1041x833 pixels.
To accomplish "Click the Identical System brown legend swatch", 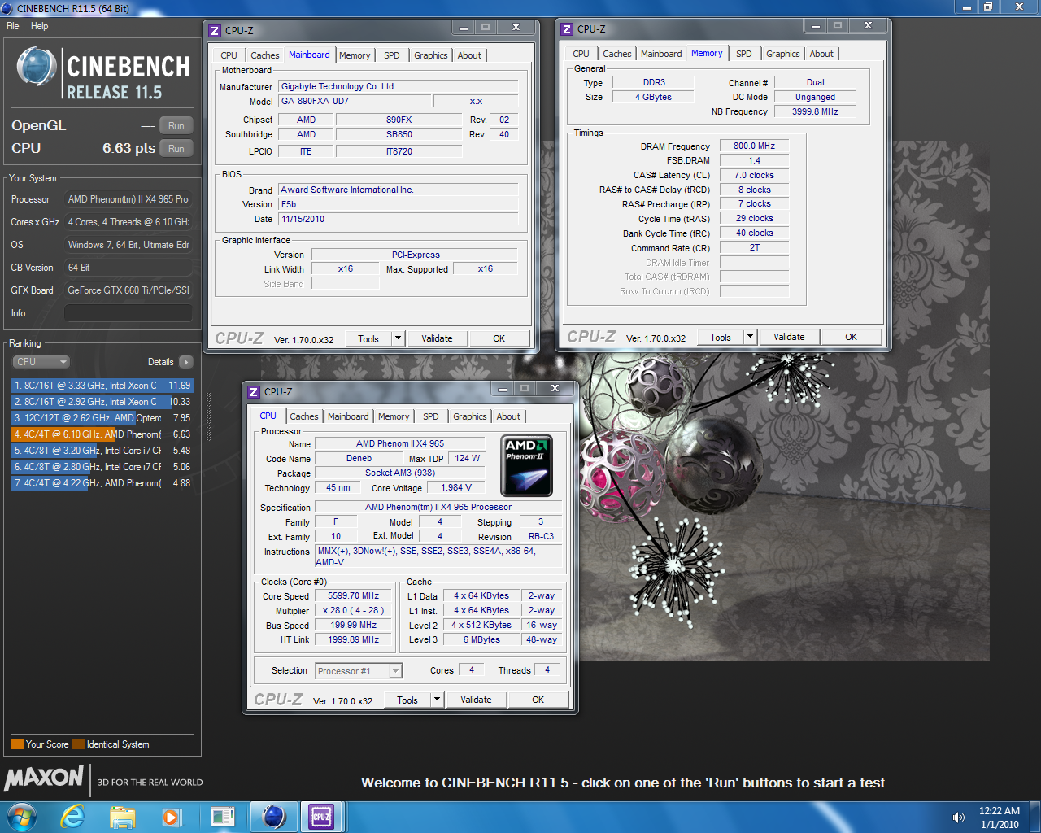I will (x=78, y=744).
